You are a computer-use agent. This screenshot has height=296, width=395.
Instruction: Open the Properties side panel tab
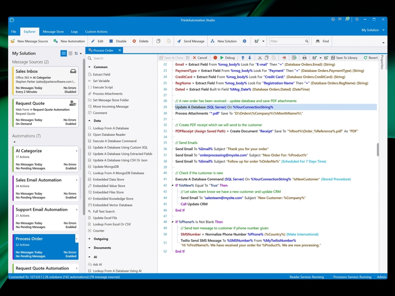click(382, 62)
